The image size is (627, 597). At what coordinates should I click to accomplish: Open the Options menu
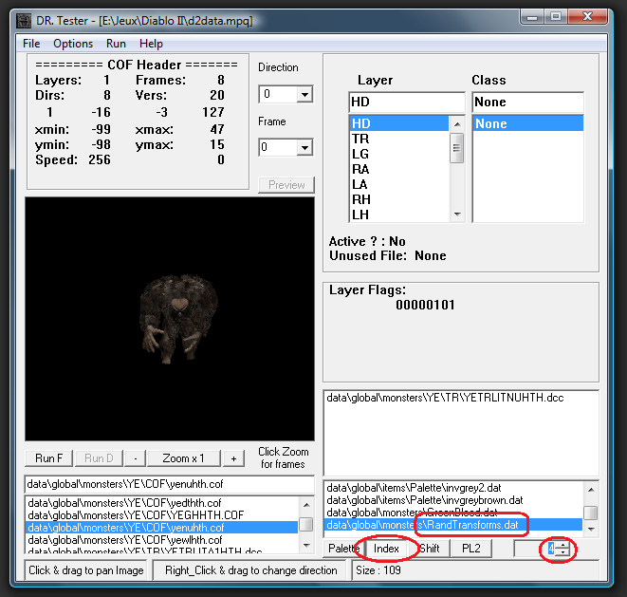(73, 44)
